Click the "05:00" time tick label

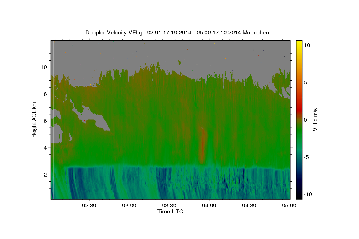click(289, 206)
